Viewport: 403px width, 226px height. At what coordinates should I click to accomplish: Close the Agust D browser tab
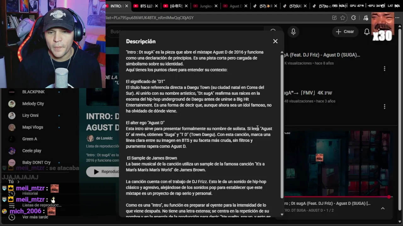[246, 6]
